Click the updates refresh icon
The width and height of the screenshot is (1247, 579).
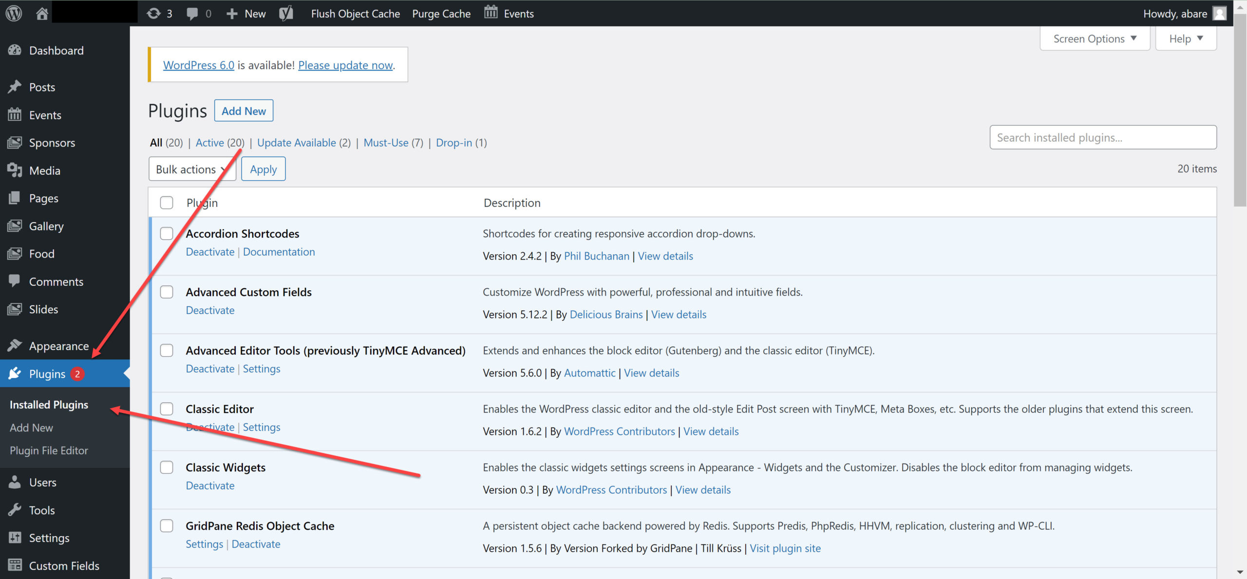click(x=153, y=13)
